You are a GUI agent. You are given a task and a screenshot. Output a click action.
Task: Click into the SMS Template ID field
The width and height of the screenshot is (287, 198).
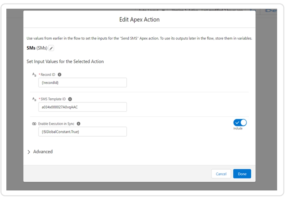(82, 107)
